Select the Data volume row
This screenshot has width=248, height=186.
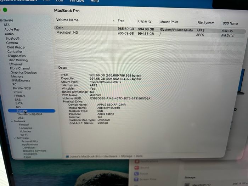pyautogui.click(x=150, y=29)
